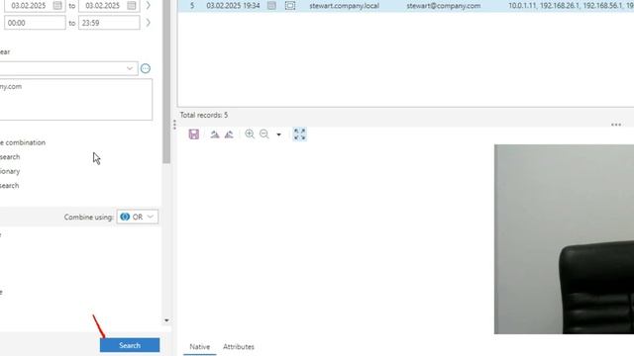634x356 pixels.
Task: Click the screenshot icon in row 5
Action: (290, 6)
